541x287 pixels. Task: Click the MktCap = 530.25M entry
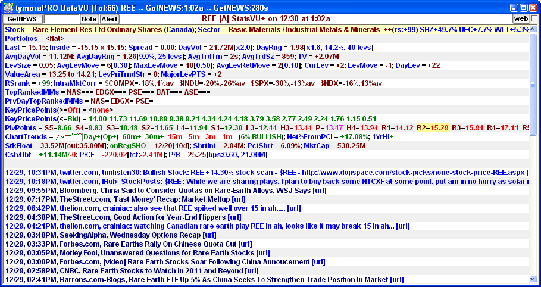[334, 146]
